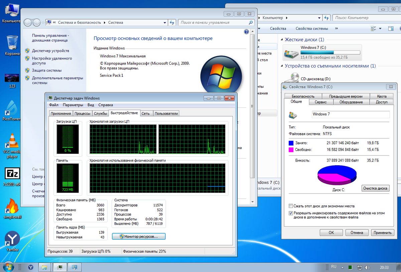Open the Компьютер desktop icon
Viewport: 401px width, 272px height.
11,13
